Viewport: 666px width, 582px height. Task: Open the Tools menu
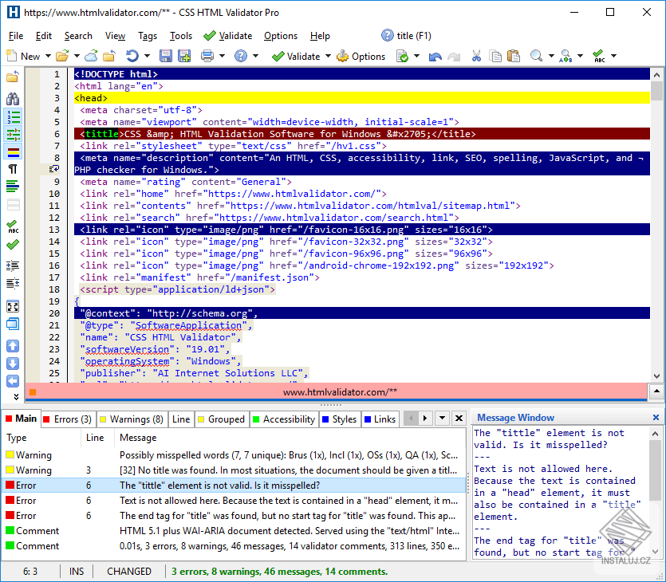tap(181, 36)
